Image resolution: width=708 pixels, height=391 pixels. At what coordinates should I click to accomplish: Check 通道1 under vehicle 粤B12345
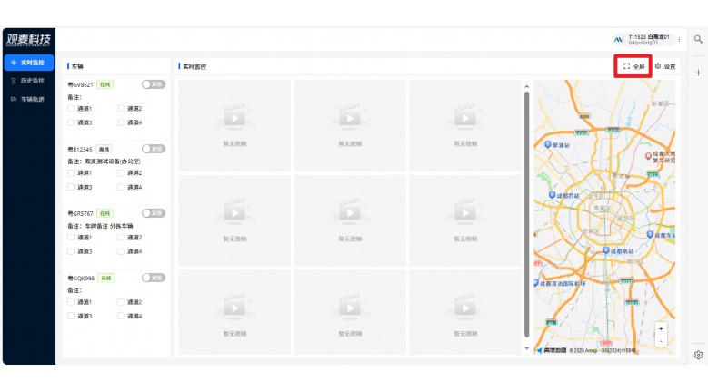point(71,173)
